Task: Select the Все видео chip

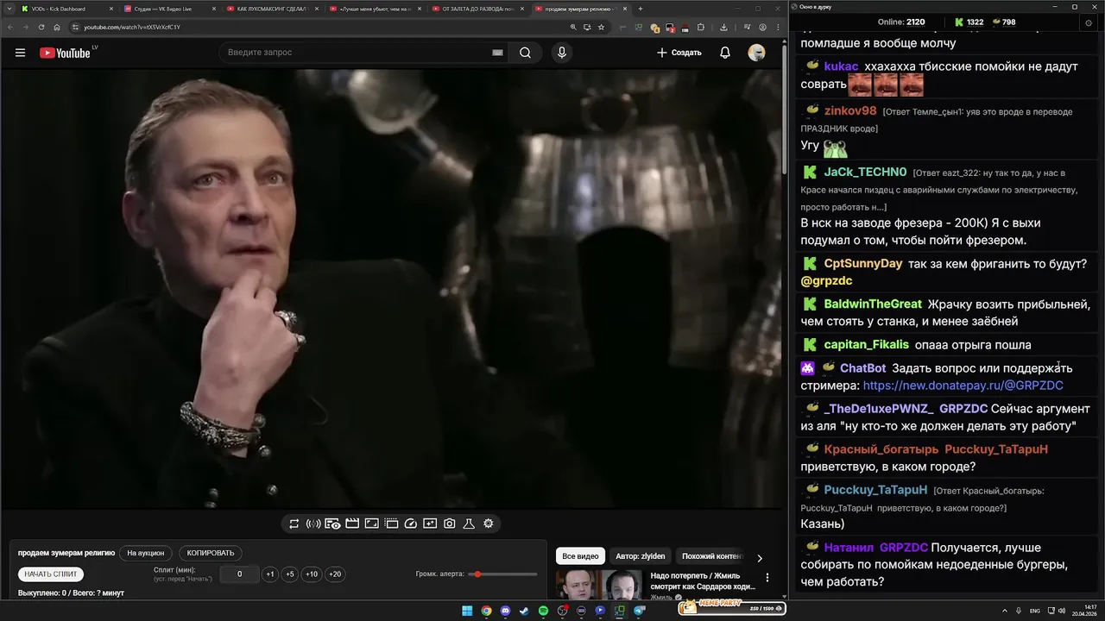Action: (x=580, y=556)
